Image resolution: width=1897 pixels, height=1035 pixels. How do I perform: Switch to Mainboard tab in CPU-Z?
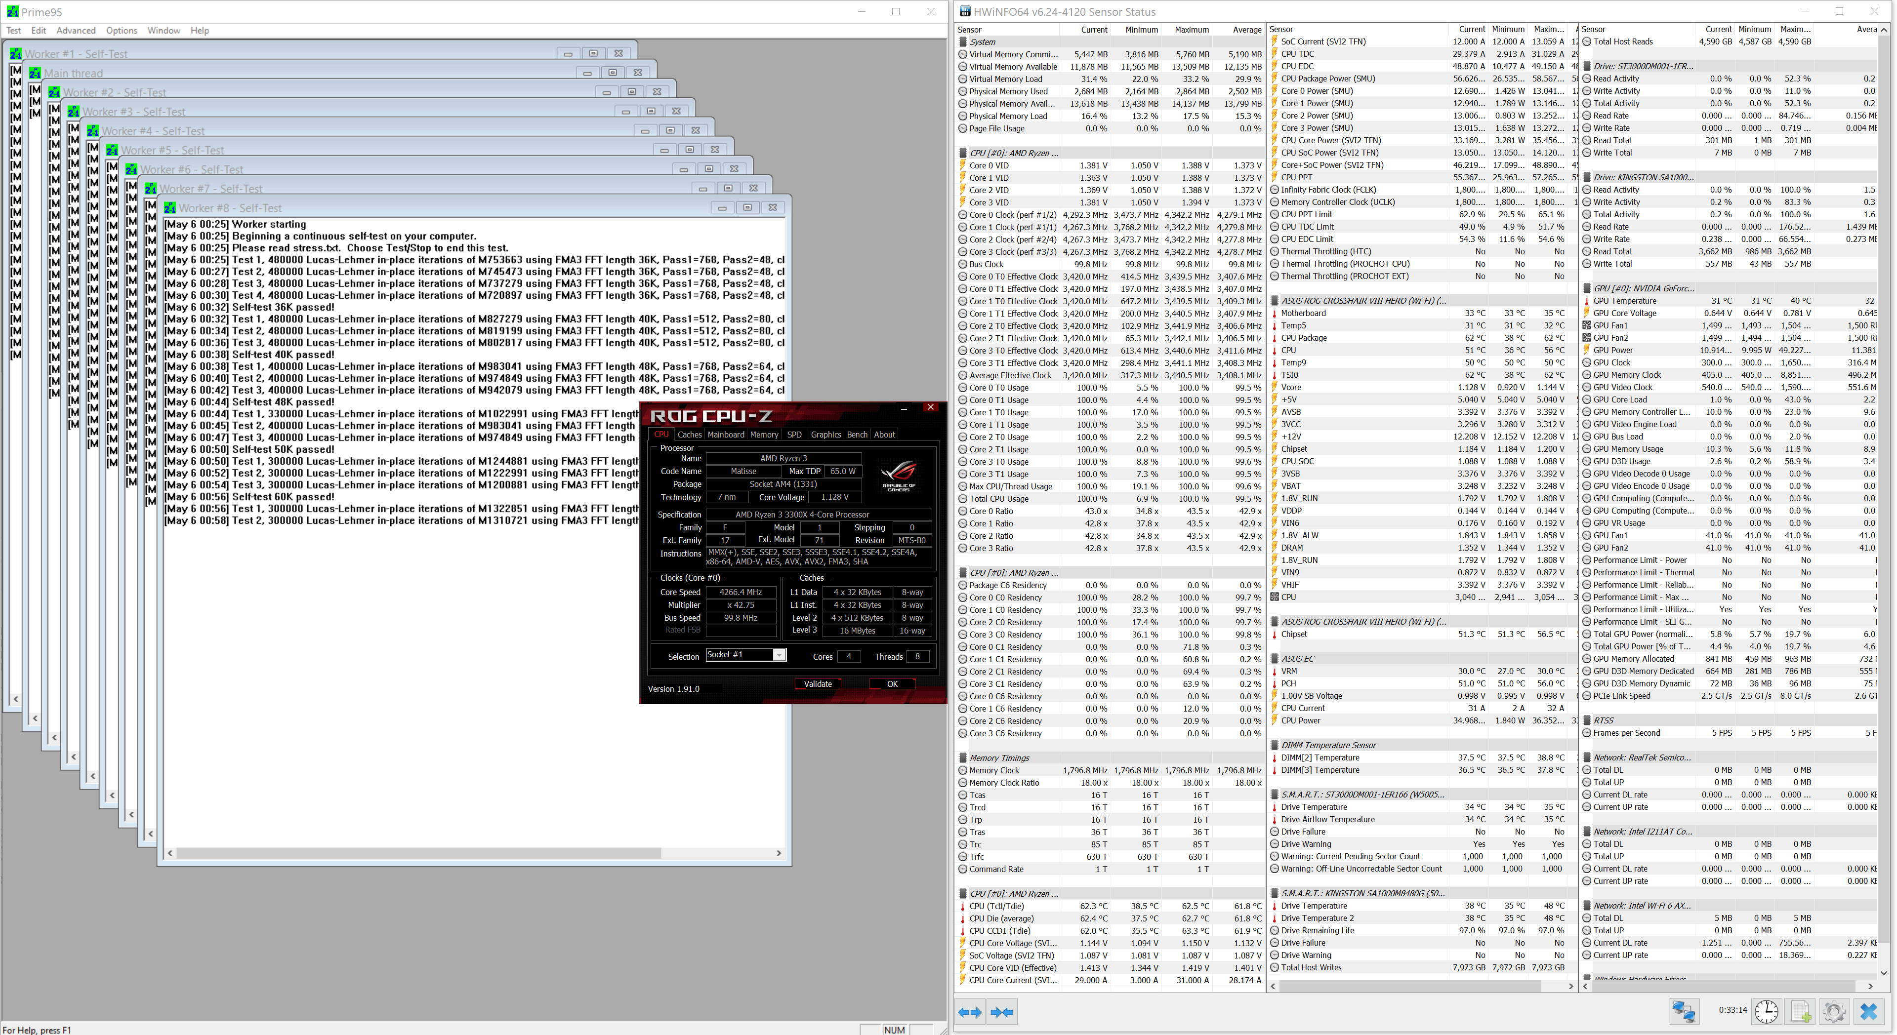pyautogui.click(x=725, y=435)
